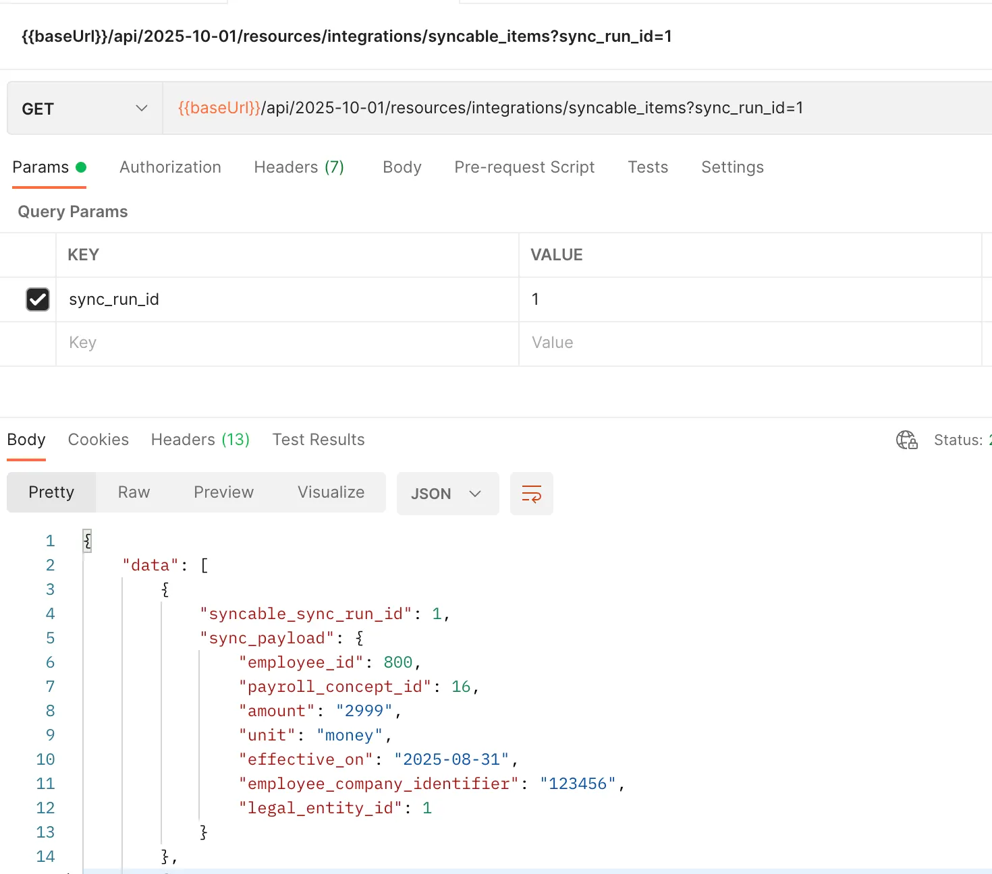Open the Pre-request Script tab
This screenshot has width=992, height=874.
524,167
